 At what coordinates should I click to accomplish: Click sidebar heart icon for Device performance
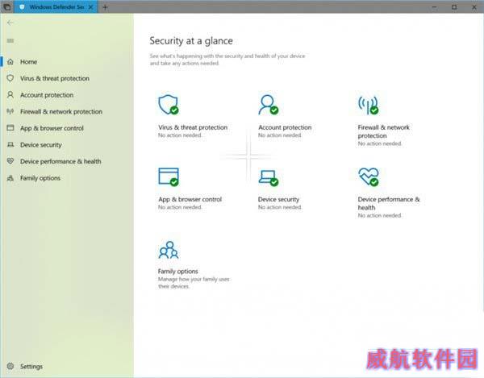[x=10, y=161]
